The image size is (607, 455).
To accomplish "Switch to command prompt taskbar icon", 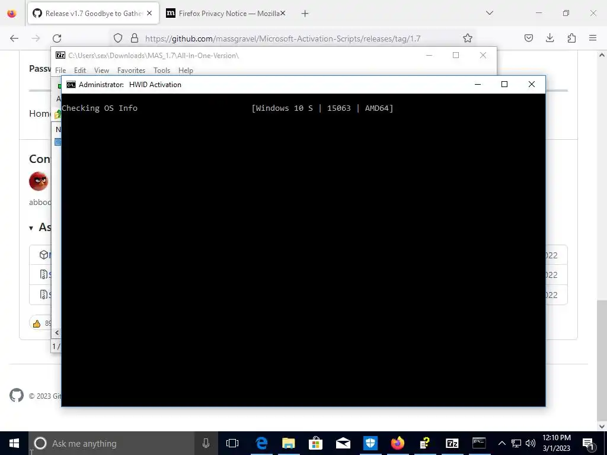I will point(479,443).
